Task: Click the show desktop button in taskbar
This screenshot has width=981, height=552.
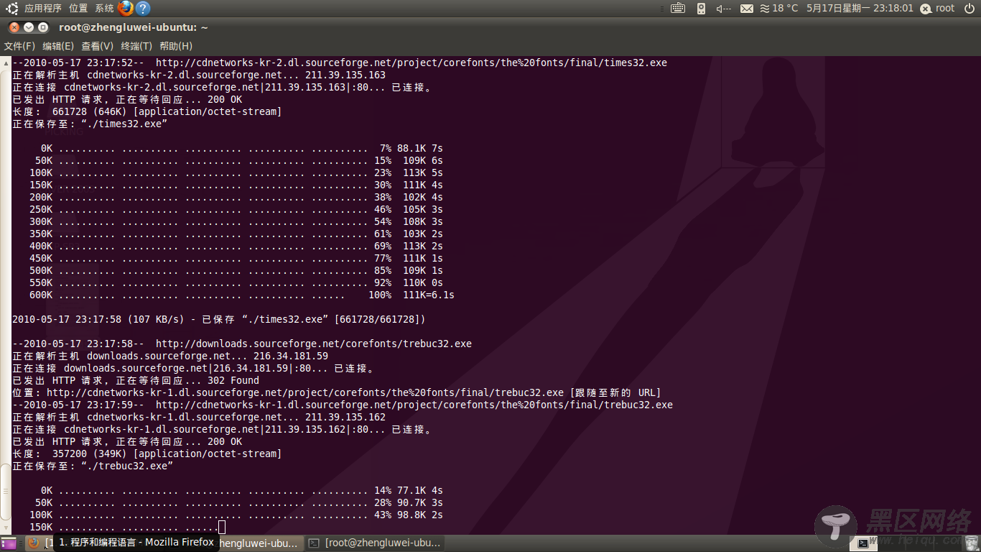Action: [9, 543]
